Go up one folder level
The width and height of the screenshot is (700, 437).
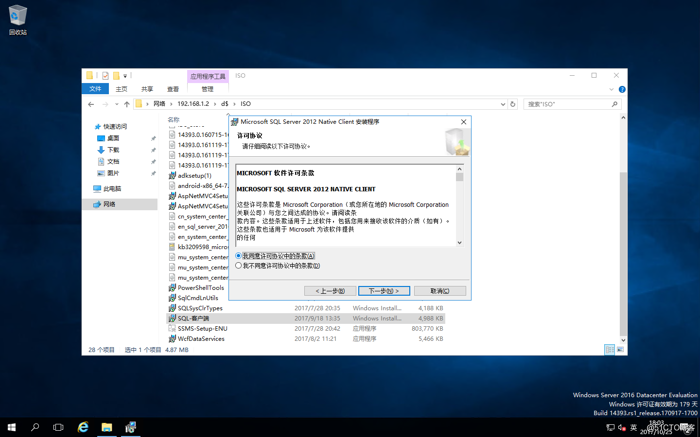[x=127, y=104]
